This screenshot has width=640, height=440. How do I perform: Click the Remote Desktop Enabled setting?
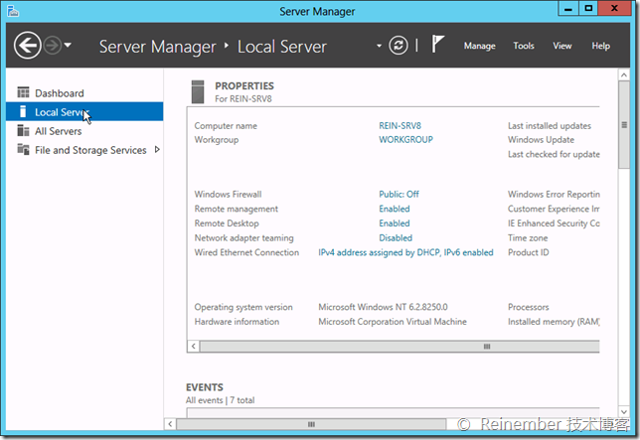pyautogui.click(x=395, y=223)
